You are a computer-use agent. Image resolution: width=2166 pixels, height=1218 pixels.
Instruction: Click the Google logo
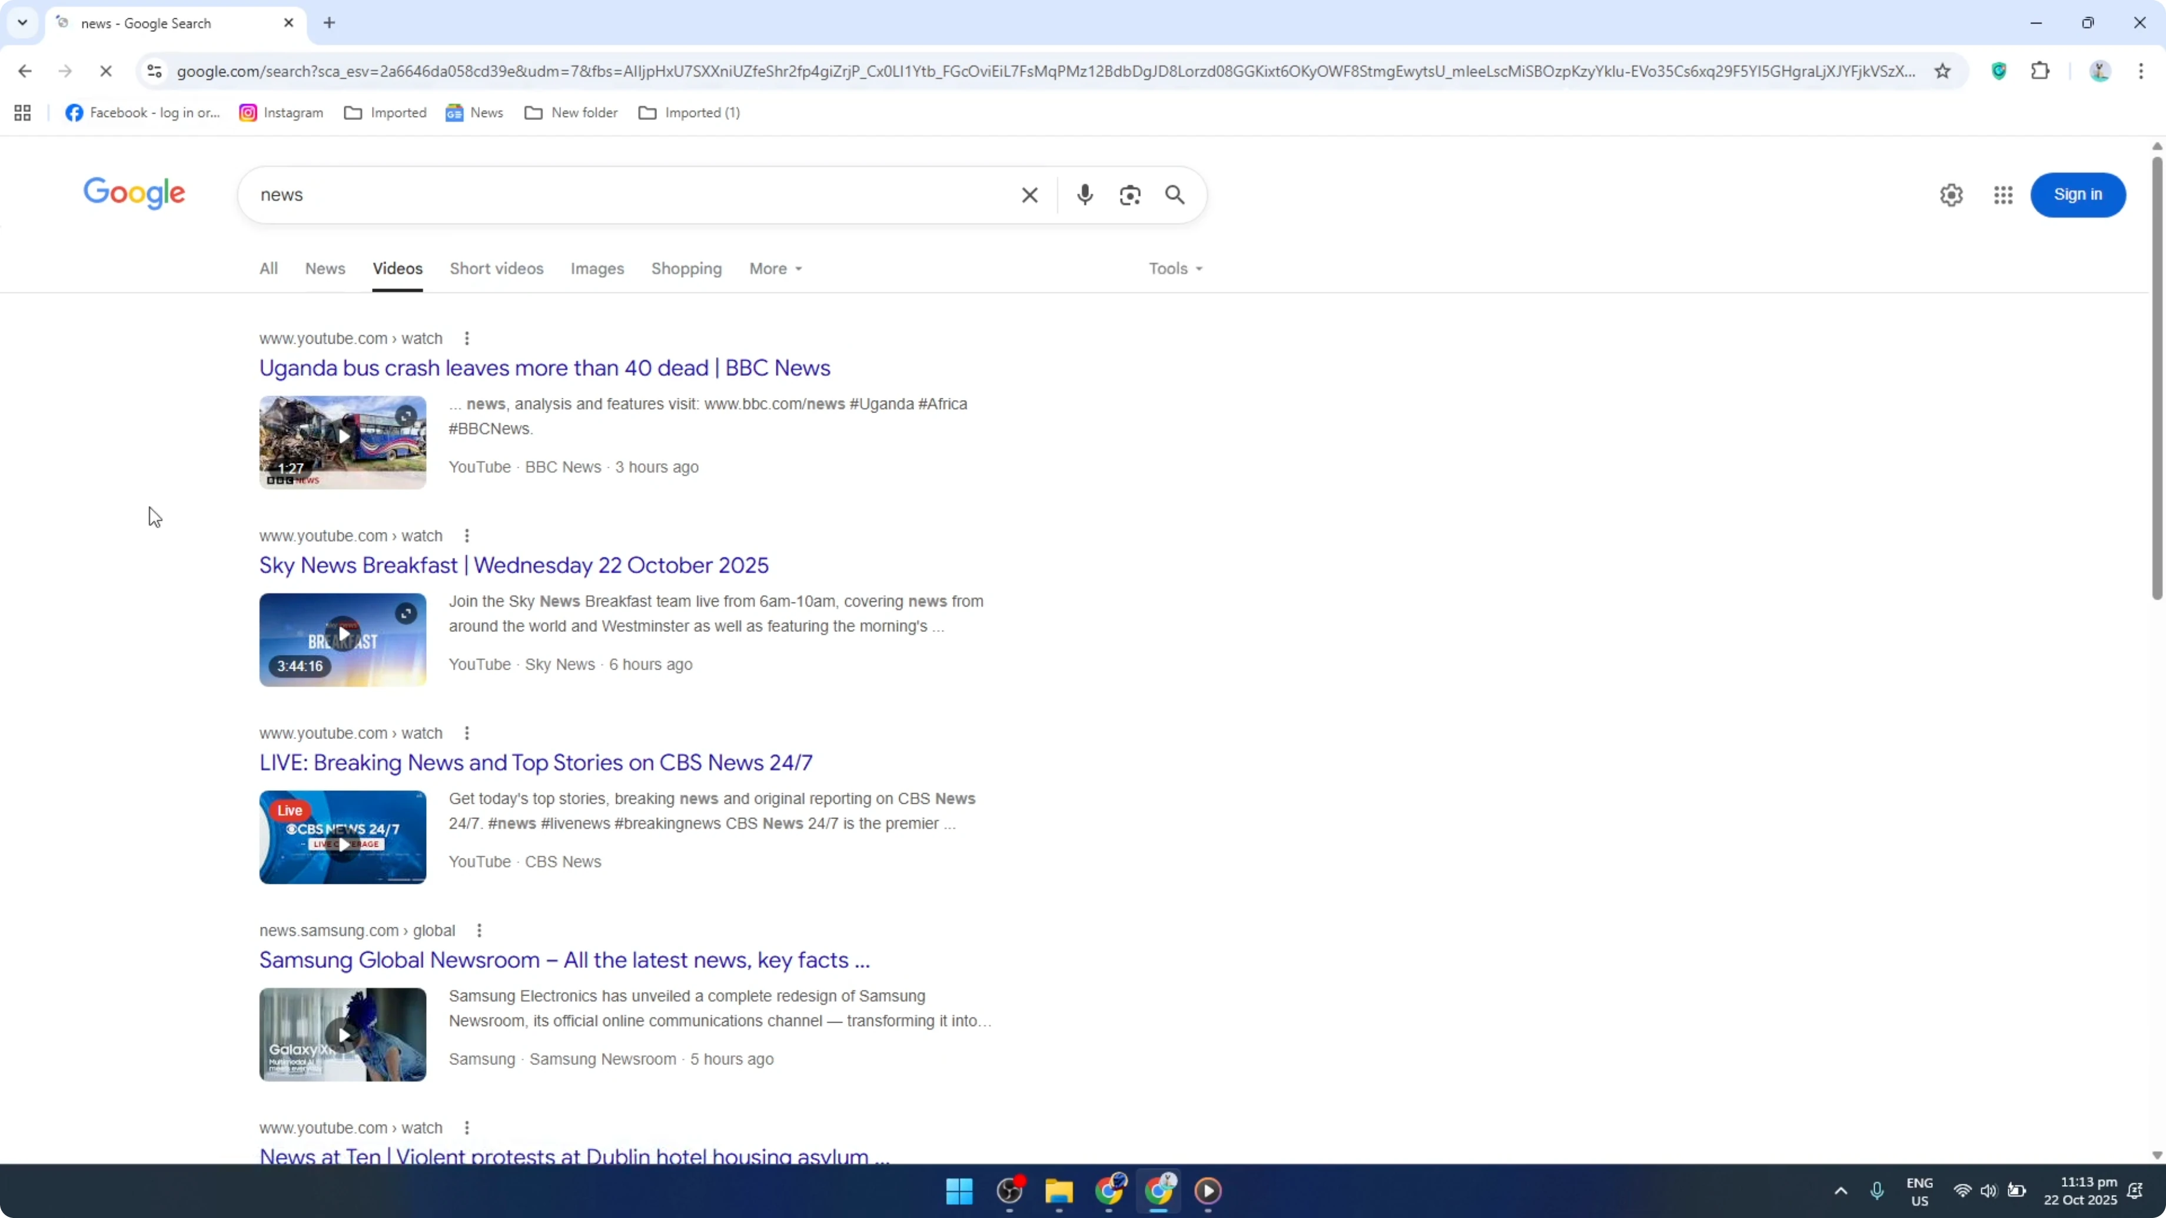tap(135, 194)
